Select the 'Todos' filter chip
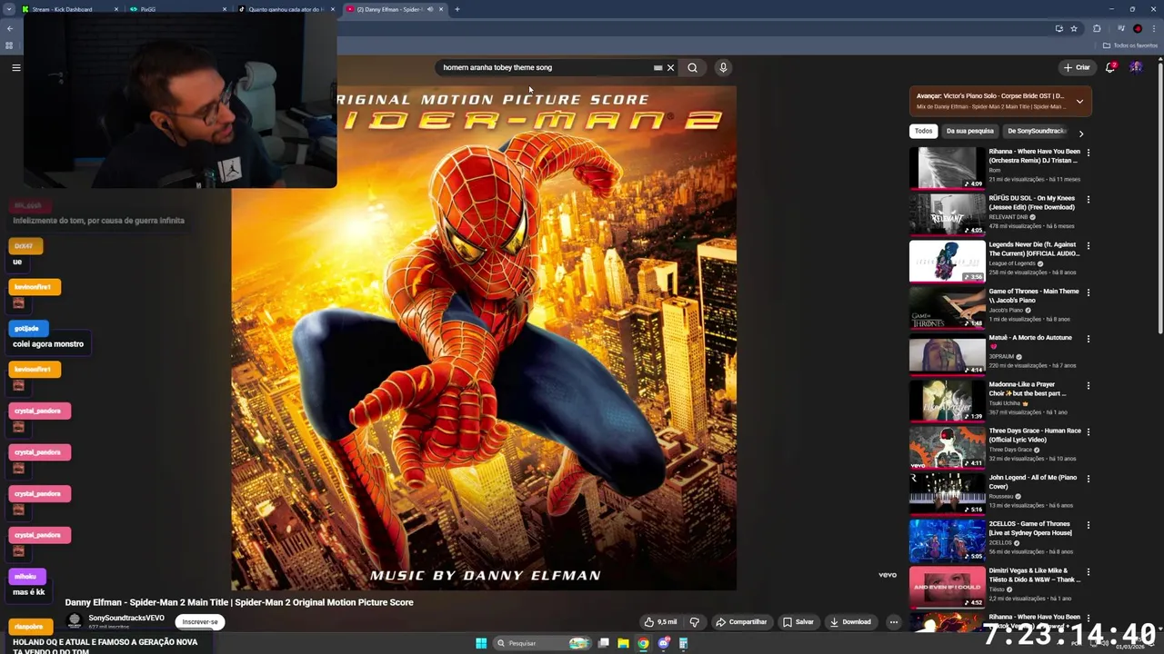 (923, 131)
